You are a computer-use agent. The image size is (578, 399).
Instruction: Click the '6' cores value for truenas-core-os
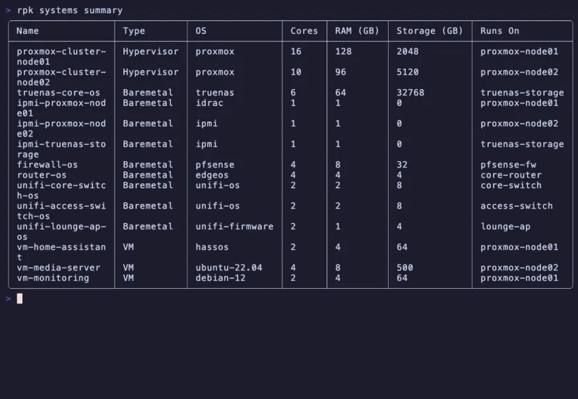click(x=293, y=92)
